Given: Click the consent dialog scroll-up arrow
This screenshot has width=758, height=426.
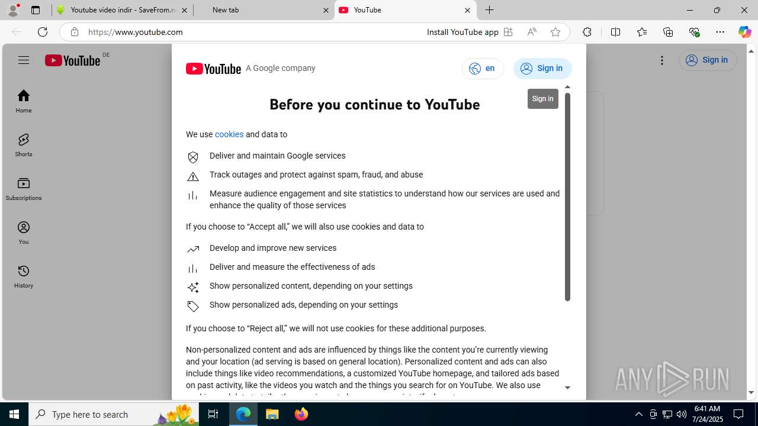Looking at the screenshot, I should coord(567,87).
